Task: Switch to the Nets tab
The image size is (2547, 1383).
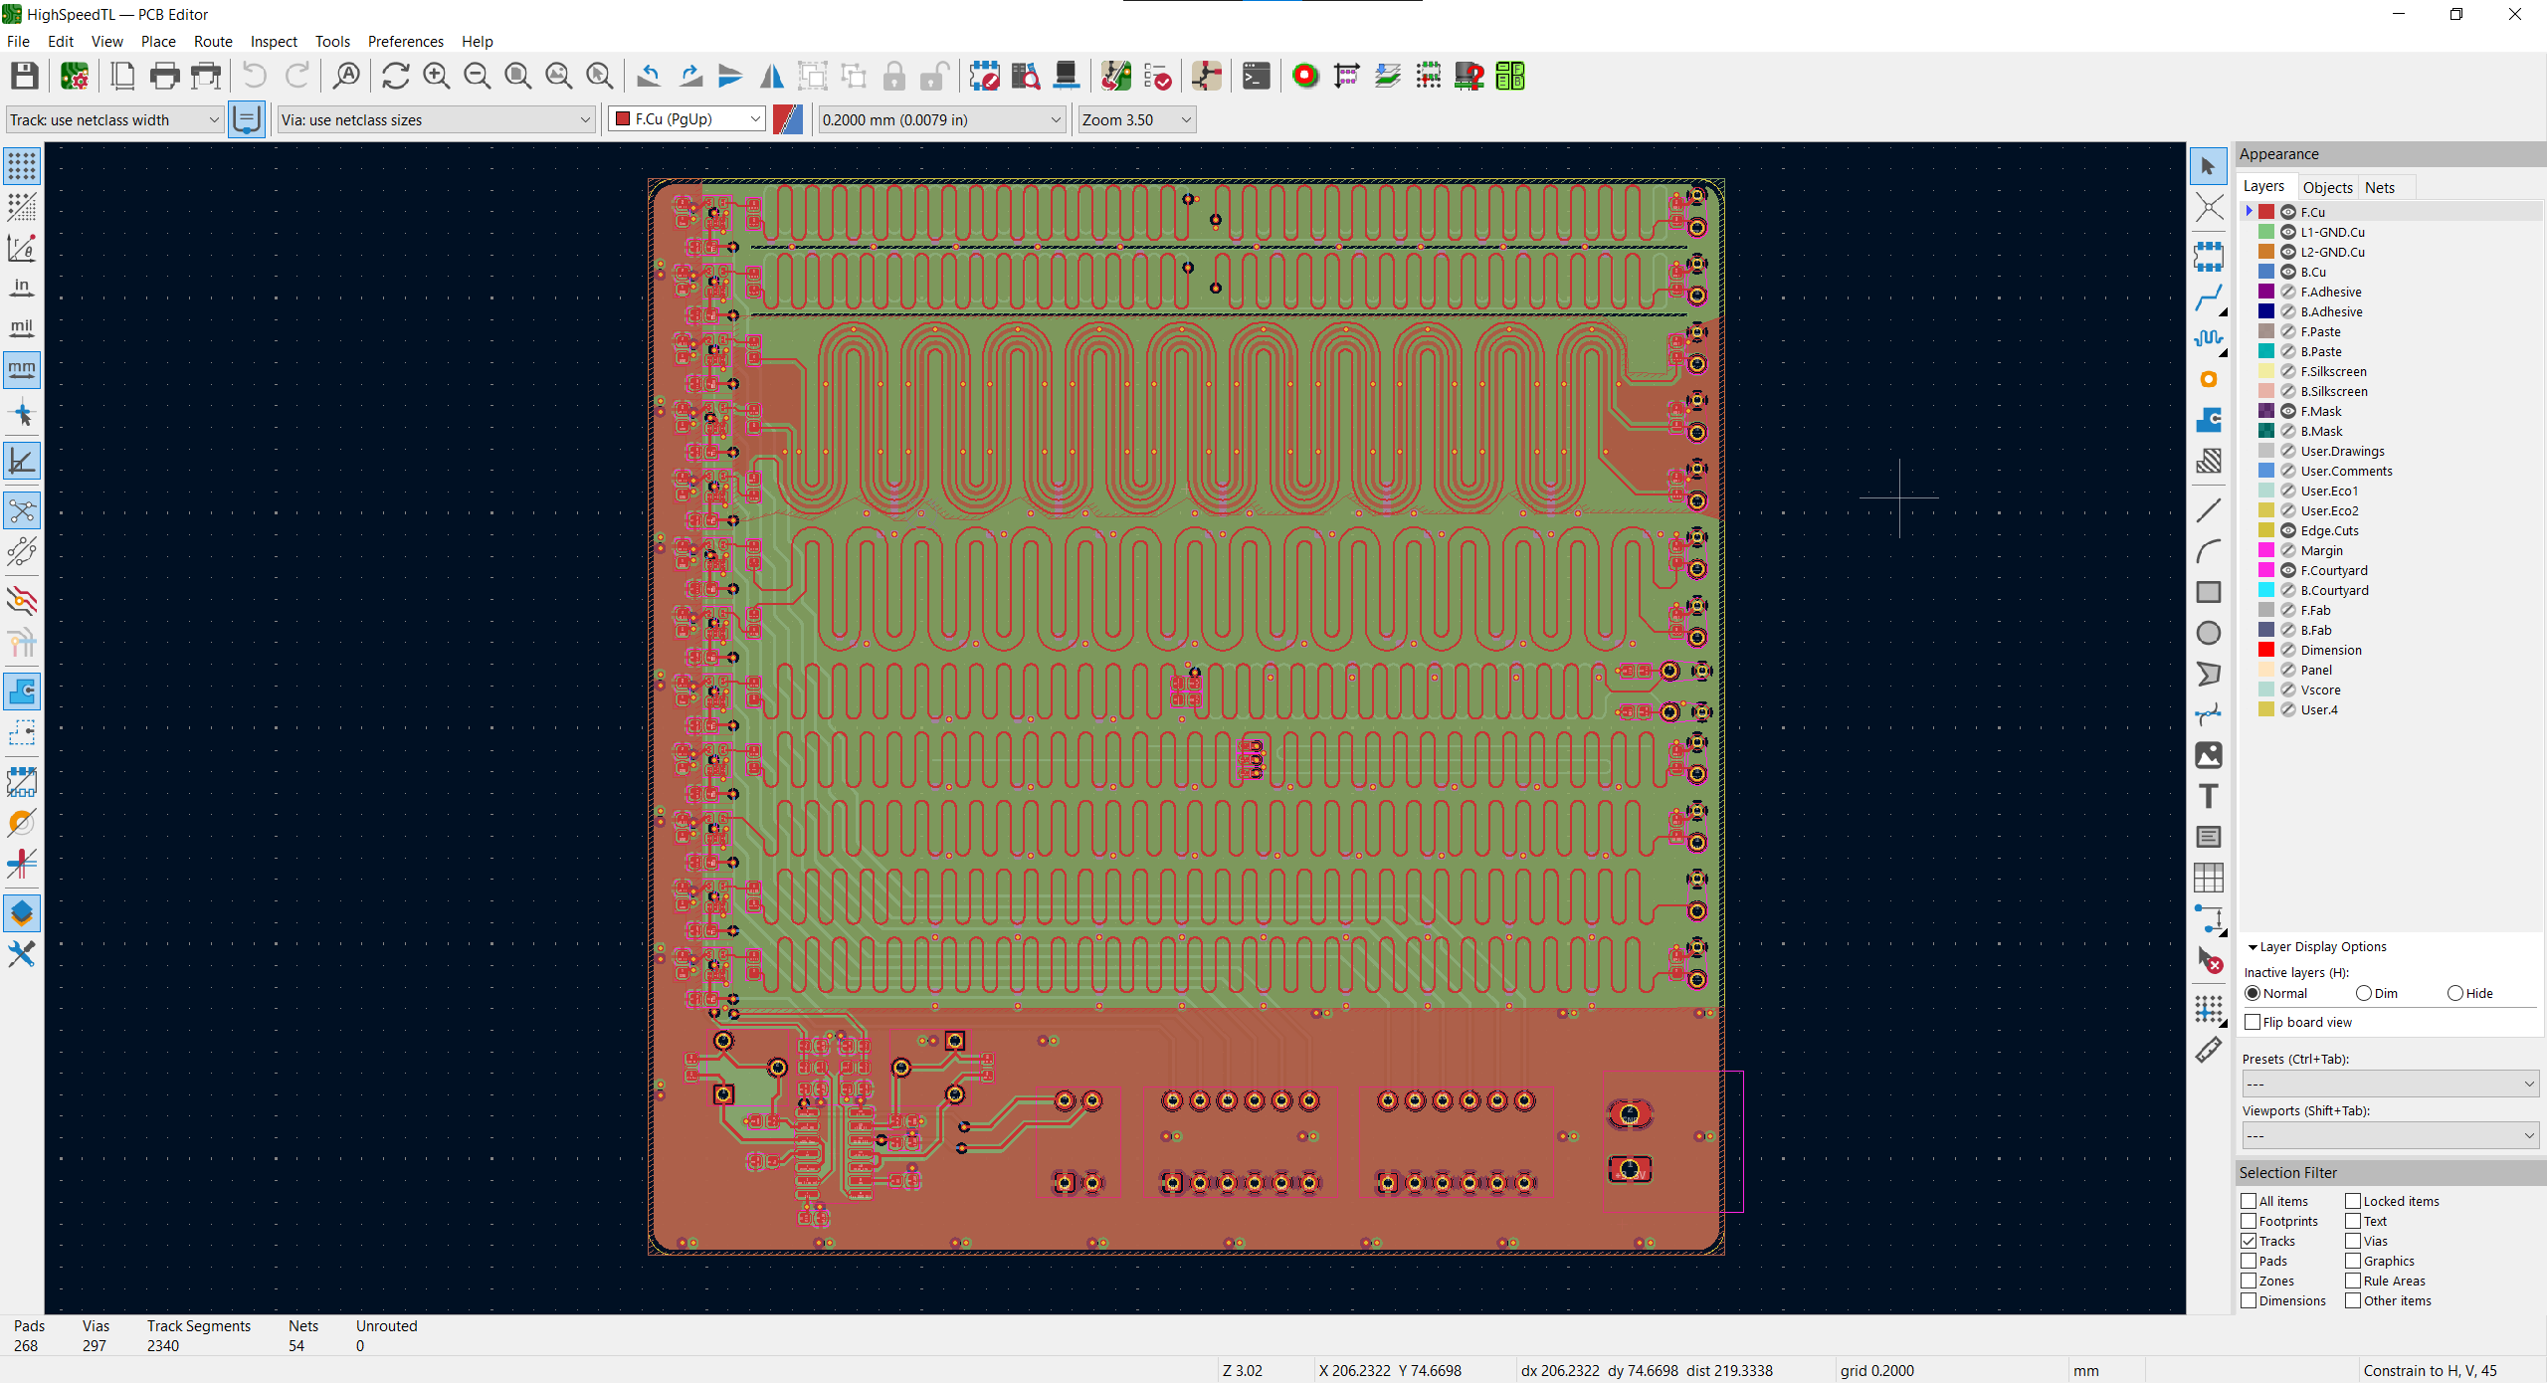Action: pyautogui.click(x=2379, y=187)
